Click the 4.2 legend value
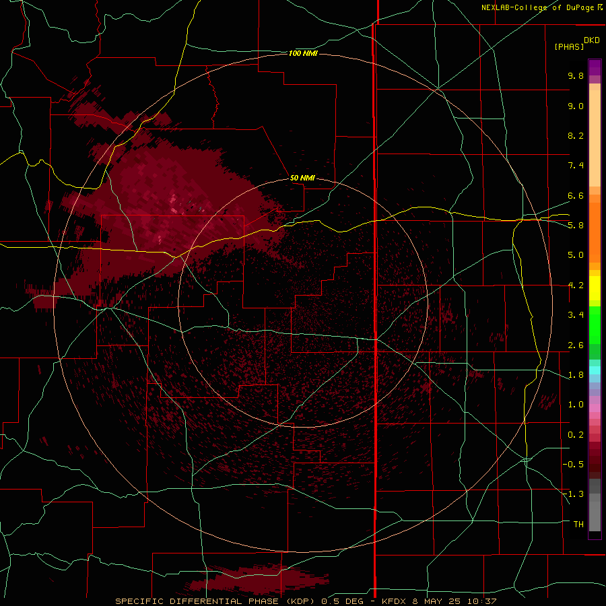Viewport: 606px width, 606px height. click(x=576, y=285)
